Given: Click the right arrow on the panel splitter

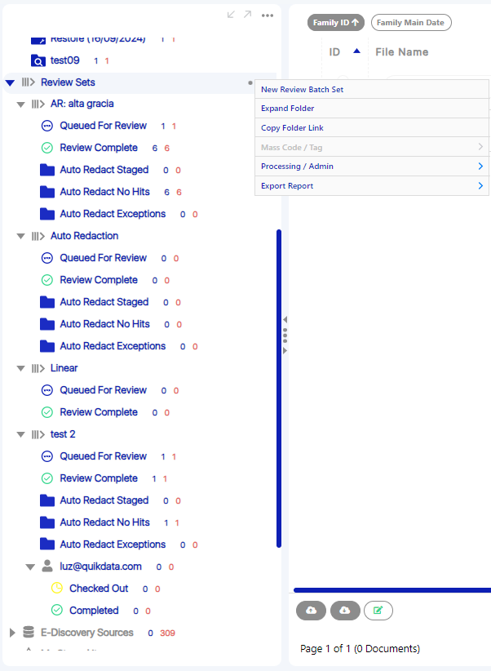Looking at the screenshot, I should [x=285, y=350].
